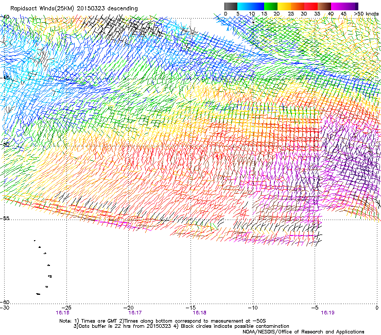
Task: Click the '16:17' swath time label
Action: coord(135,313)
